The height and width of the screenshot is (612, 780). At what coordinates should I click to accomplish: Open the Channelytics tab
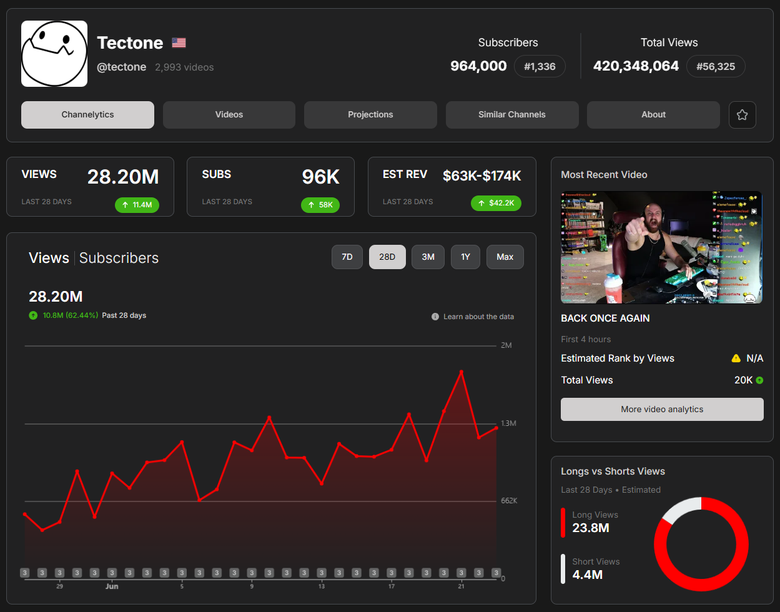[87, 115]
